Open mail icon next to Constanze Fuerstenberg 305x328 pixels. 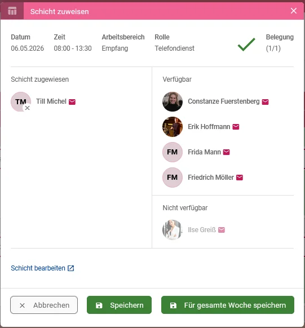point(265,102)
